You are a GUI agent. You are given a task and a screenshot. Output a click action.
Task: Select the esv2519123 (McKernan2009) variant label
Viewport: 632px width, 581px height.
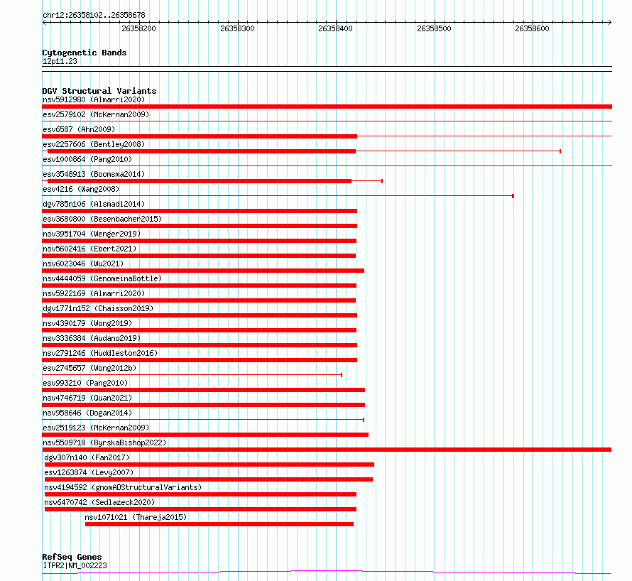tap(96, 428)
